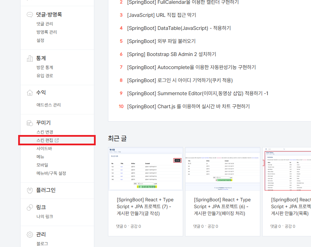Open 방명록 관리 in the sidebar
Screen dimensions: 311x247
[x=47, y=32]
